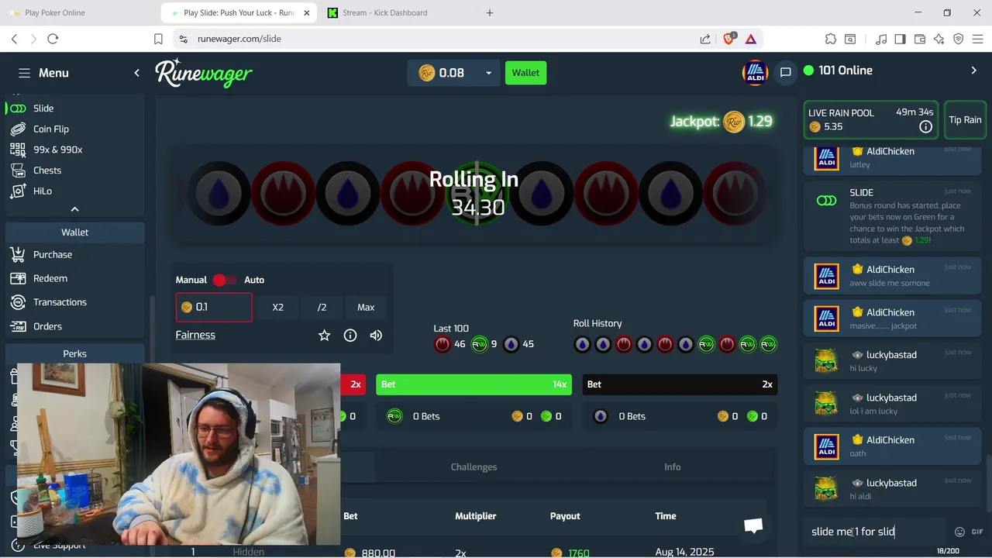Open the Purchase page
Image resolution: width=992 pixels, height=558 pixels.
click(x=53, y=254)
